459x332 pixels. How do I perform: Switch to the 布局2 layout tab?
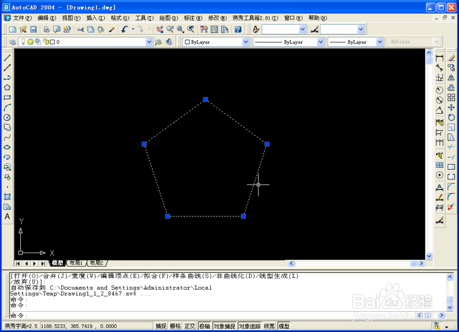pyautogui.click(x=96, y=263)
